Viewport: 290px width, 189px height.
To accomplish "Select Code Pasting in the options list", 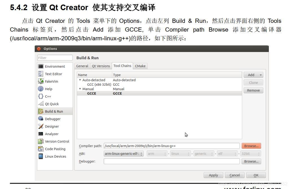I will [55, 149].
